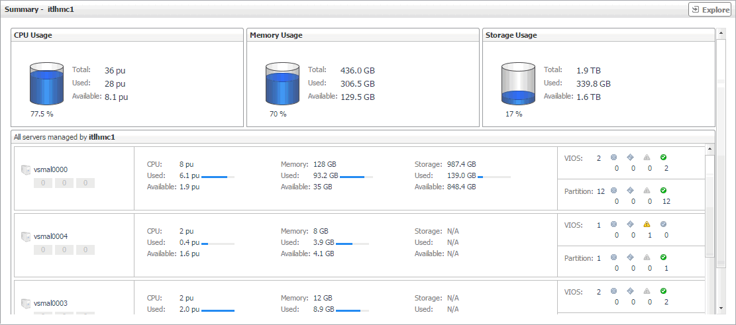
Task: Click the vsmal0000 server icon
Action: 26,170
